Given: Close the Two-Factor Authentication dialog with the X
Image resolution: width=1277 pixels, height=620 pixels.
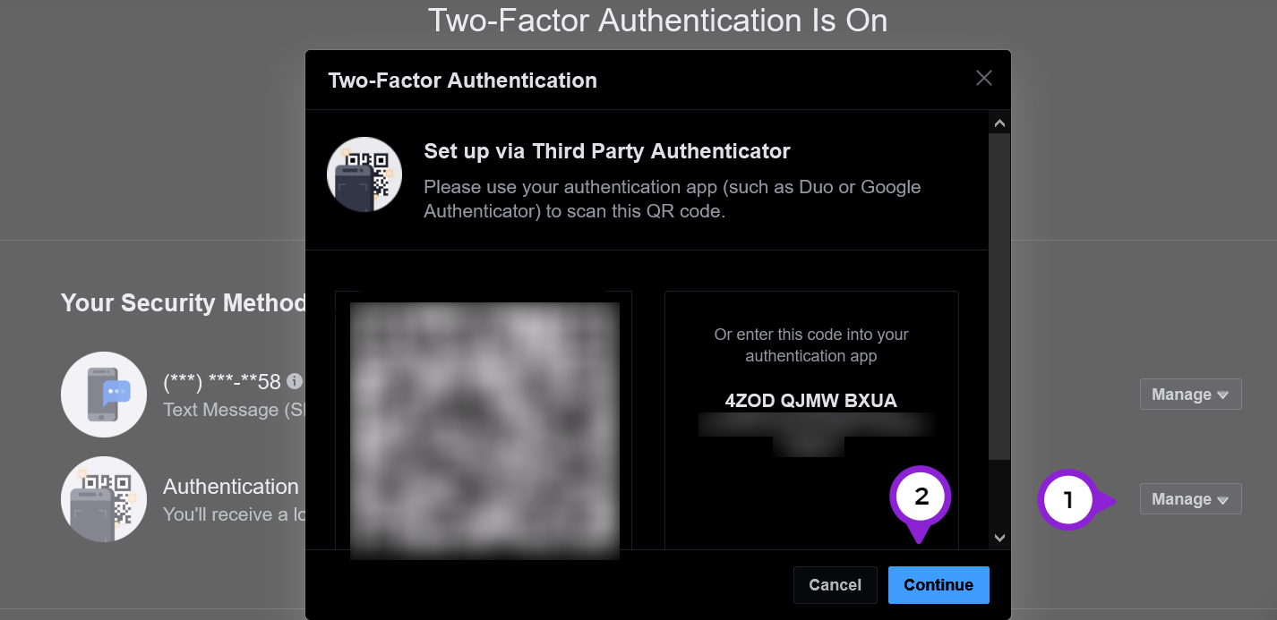Looking at the screenshot, I should coord(983,78).
